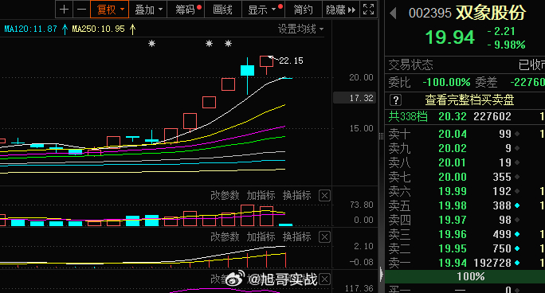Image resolution: width=545 pixels, height=293 pixels.
Task: Open the 复权 dropdown
Action: 109,10
